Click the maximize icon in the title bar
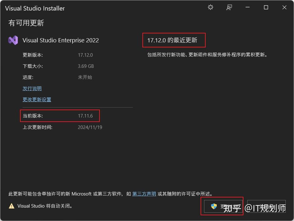The width and height of the screenshot is (294, 221). click(x=266, y=7)
